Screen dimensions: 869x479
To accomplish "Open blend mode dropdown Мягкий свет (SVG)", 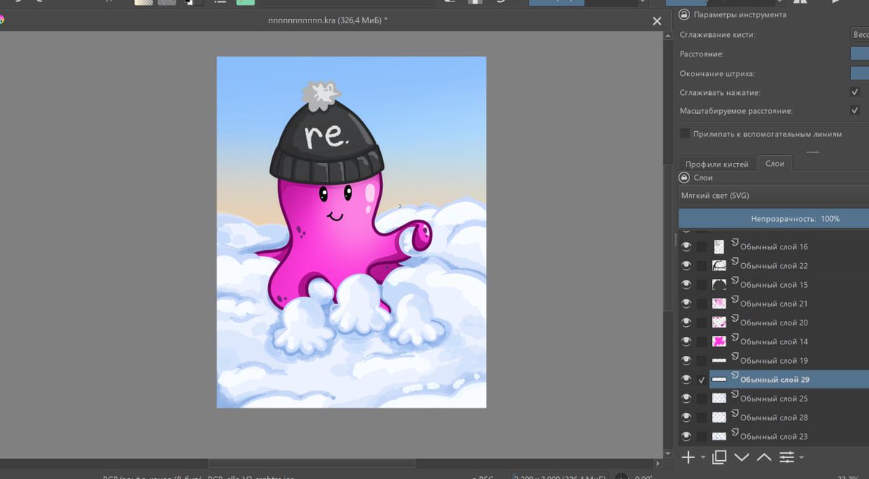I will 773,196.
